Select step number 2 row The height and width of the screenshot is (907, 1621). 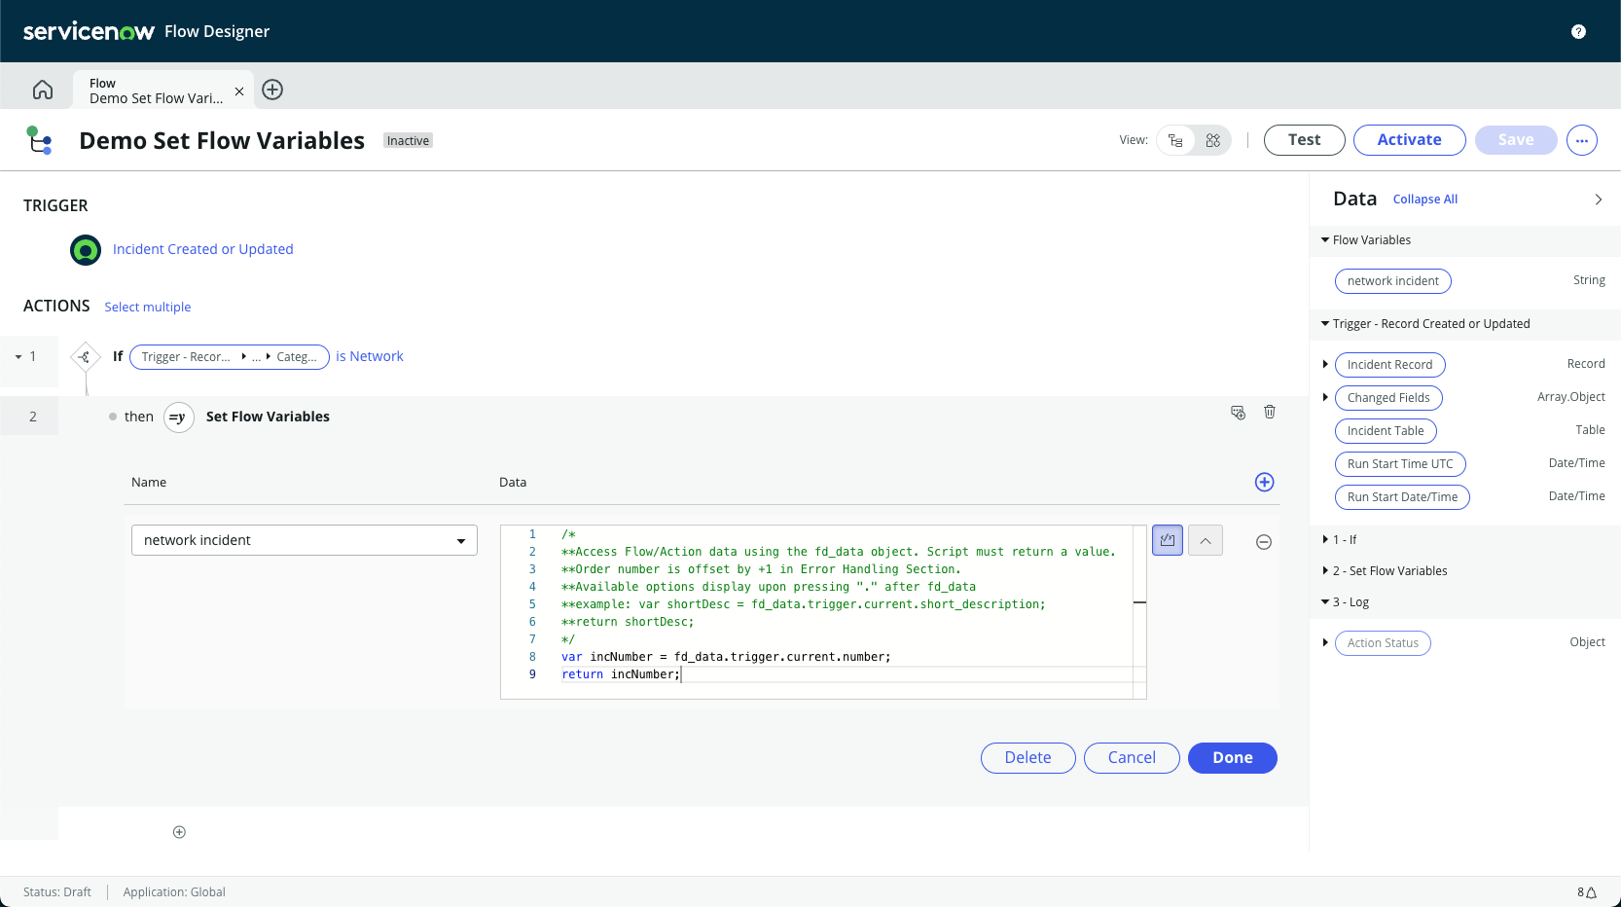(33, 417)
